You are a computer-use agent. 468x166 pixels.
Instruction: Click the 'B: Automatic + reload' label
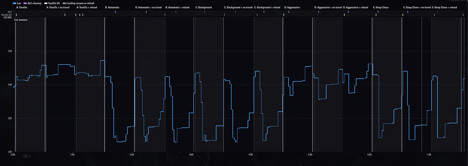[x=177, y=7]
